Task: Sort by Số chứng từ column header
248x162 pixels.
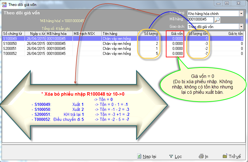Action: tap(12, 33)
